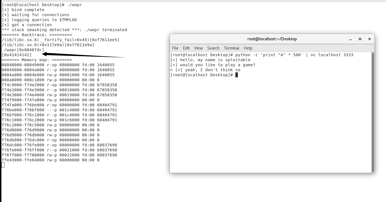Click 'would you like to play a game?' line

point(213,65)
